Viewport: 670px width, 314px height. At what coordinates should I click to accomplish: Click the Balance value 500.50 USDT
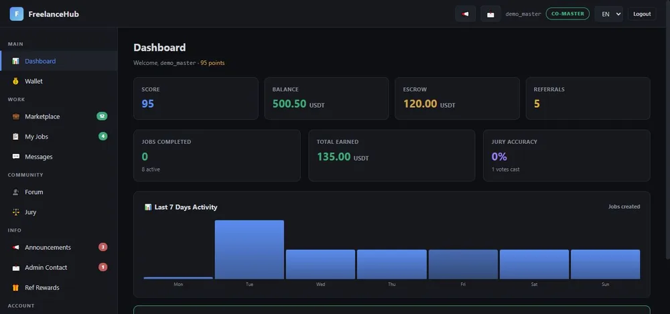[298, 104]
